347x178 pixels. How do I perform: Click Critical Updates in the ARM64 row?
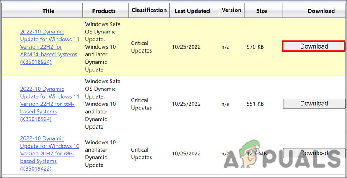pyautogui.click(x=142, y=46)
